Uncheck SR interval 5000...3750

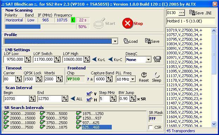click(42, 118)
